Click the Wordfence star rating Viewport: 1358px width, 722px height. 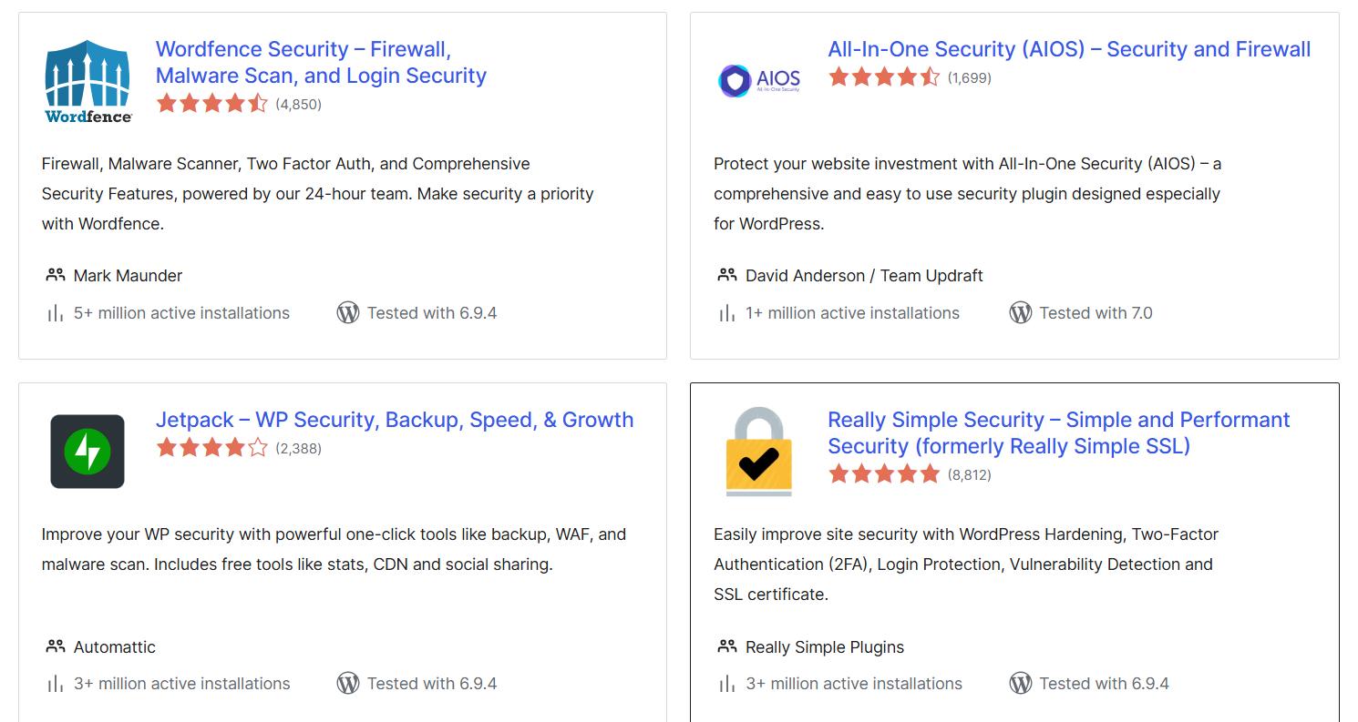click(x=211, y=104)
